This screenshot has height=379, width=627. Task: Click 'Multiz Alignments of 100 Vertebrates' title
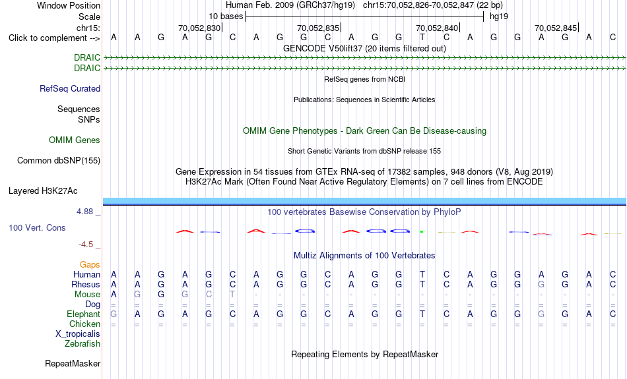[x=364, y=256]
